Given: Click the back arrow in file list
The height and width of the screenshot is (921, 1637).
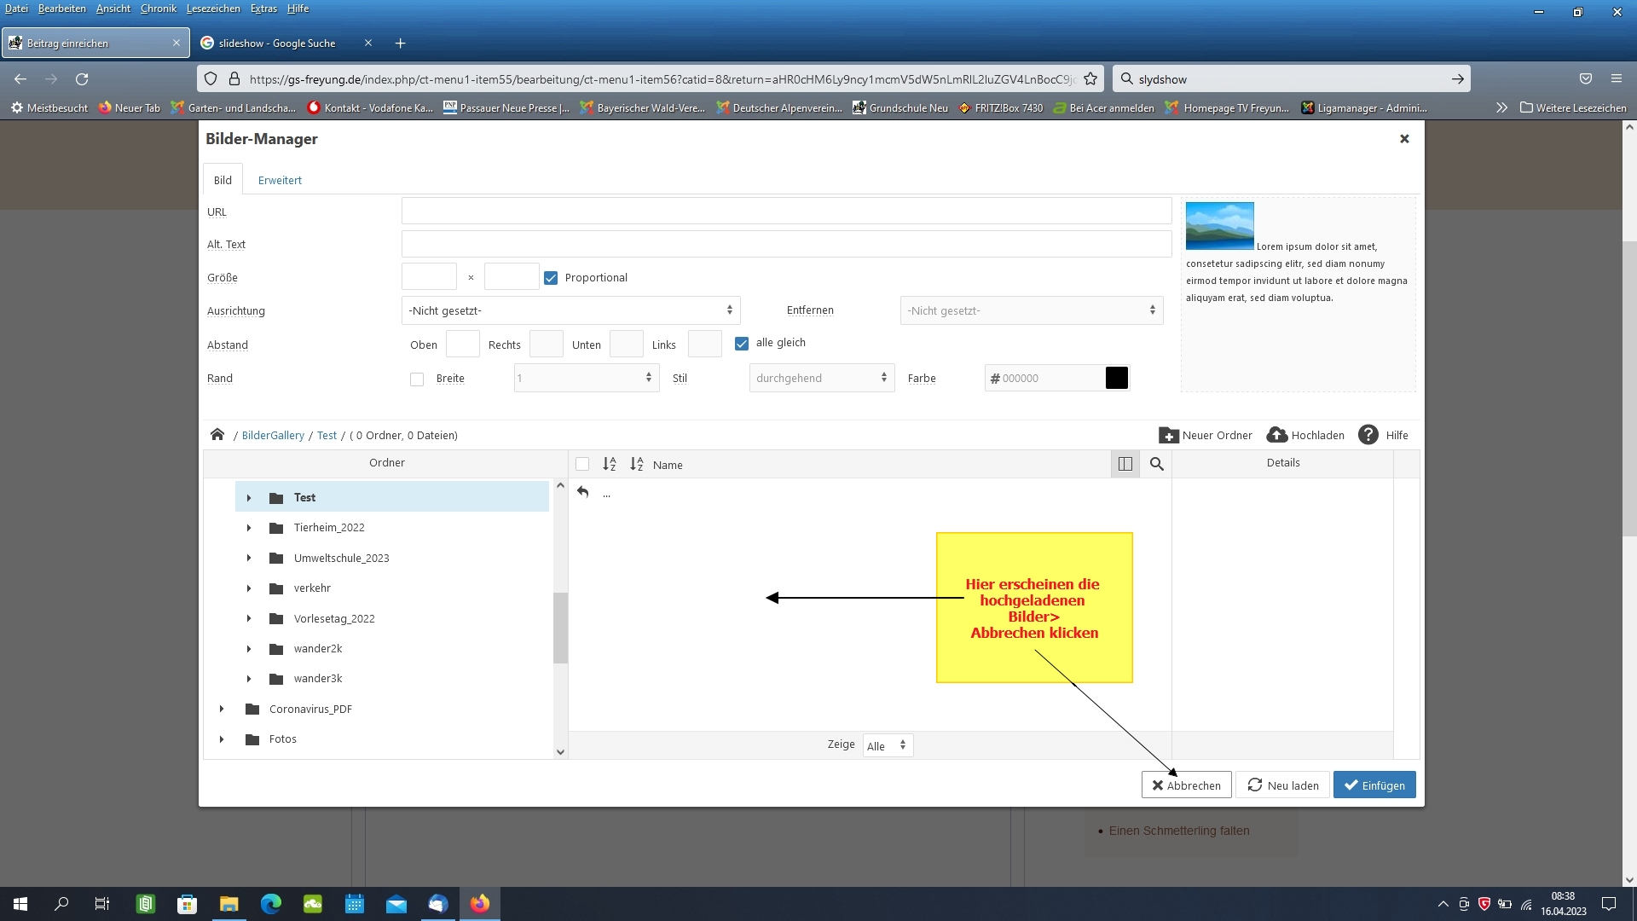Looking at the screenshot, I should pyautogui.click(x=583, y=492).
